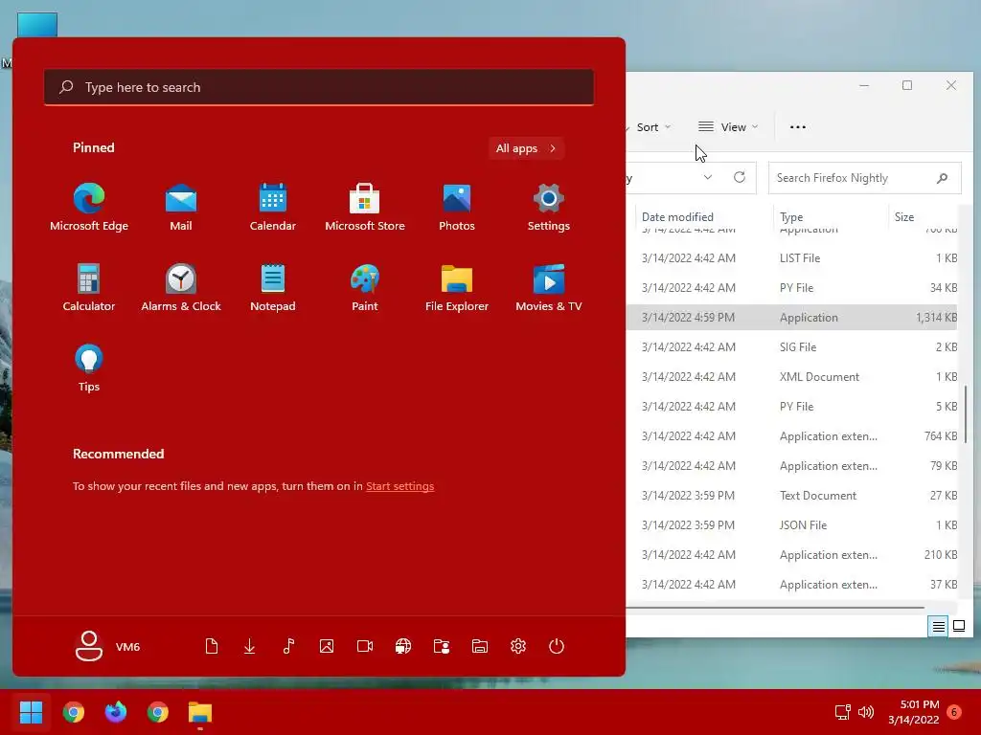This screenshot has width=981, height=735.
Task: Click the Search Firefox Nightly field
Action: point(865,178)
